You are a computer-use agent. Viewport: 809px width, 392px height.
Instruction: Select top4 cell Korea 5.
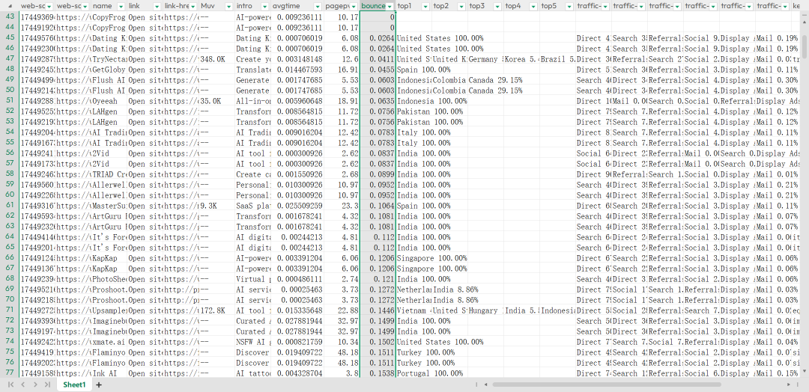pos(521,59)
